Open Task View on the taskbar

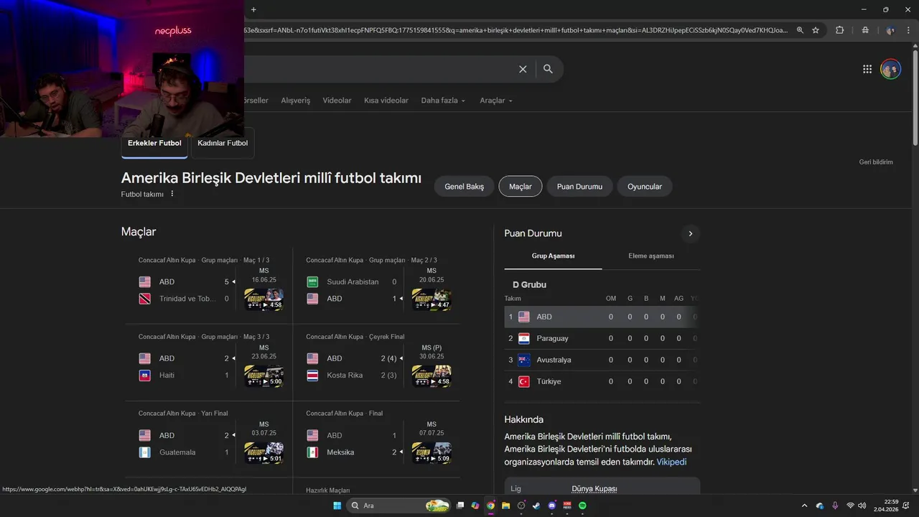[460, 506]
